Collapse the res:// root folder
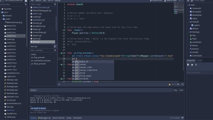Image resolution: width=213 pixels, height=120 pixels. (x=1, y=12)
